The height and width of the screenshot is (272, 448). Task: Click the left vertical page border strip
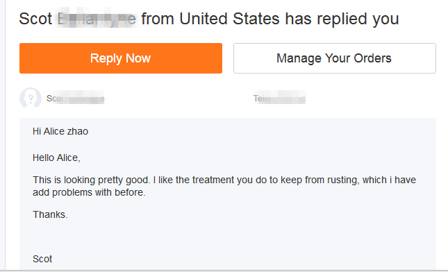[3, 135]
